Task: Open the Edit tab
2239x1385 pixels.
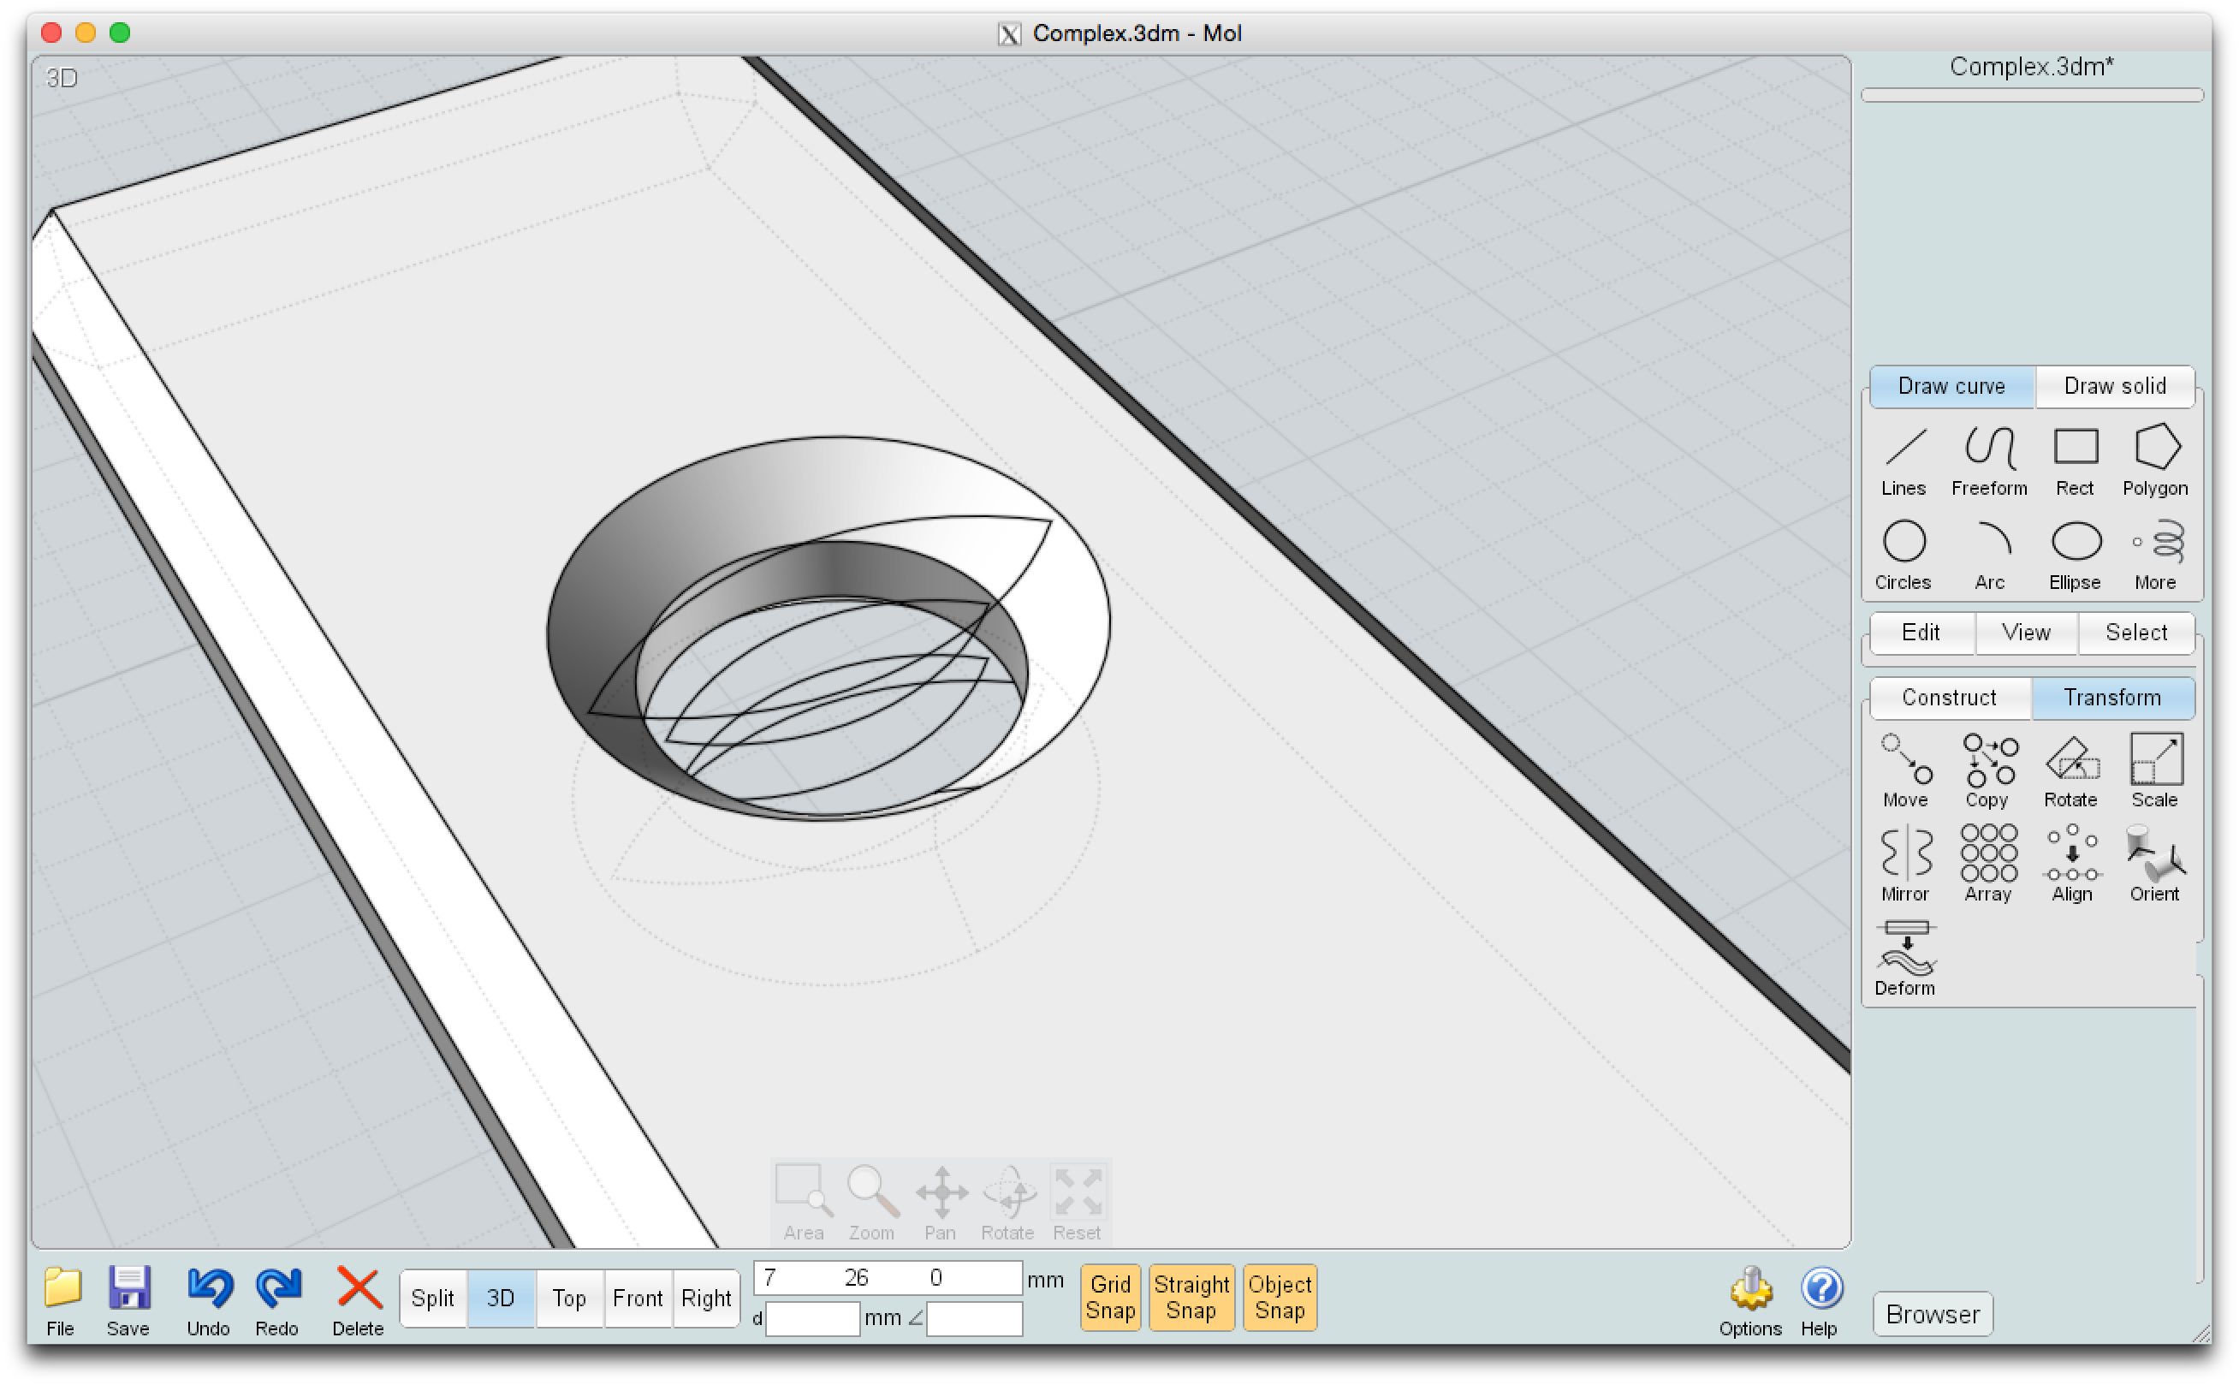Action: (1921, 633)
